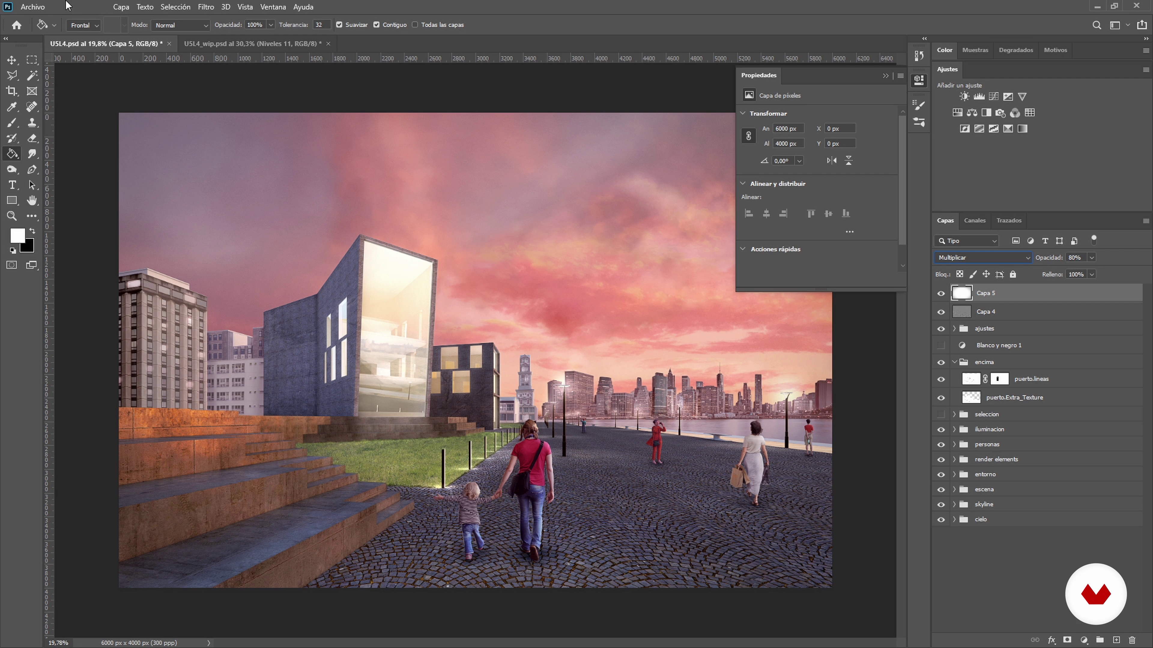Select the Rectangle shape tool
Image resolution: width=1153 pixels, height=648 pixels.
(x=12, y=200)
